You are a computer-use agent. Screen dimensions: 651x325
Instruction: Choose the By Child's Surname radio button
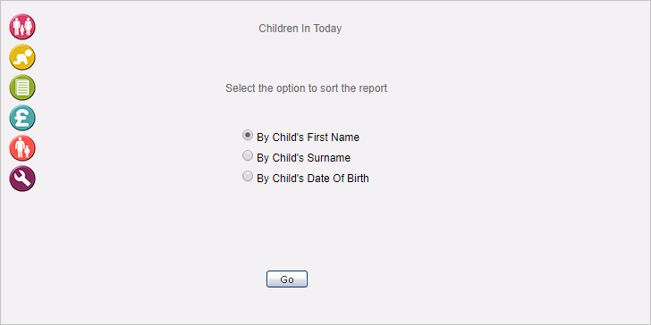pos(248,155)
